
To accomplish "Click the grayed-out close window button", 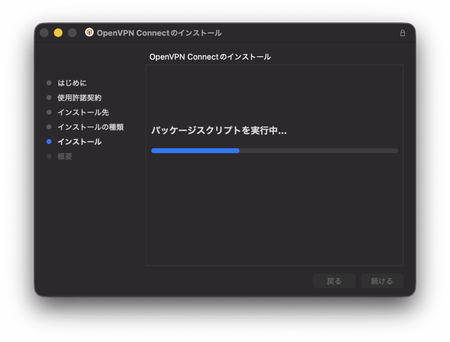I will pyautogui.click(x=44, y=33).
